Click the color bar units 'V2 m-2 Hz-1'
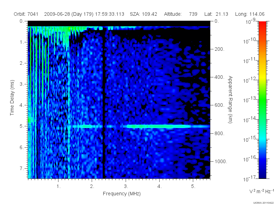Screen dimensions: 280x210 261,191
